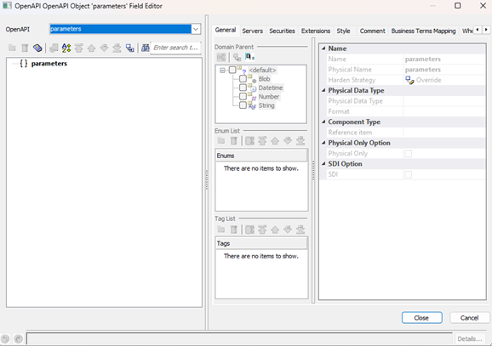Viewport: 492px width, 346px height.
Task: Click Tag List move up arrow
Action: coord(275,230)
